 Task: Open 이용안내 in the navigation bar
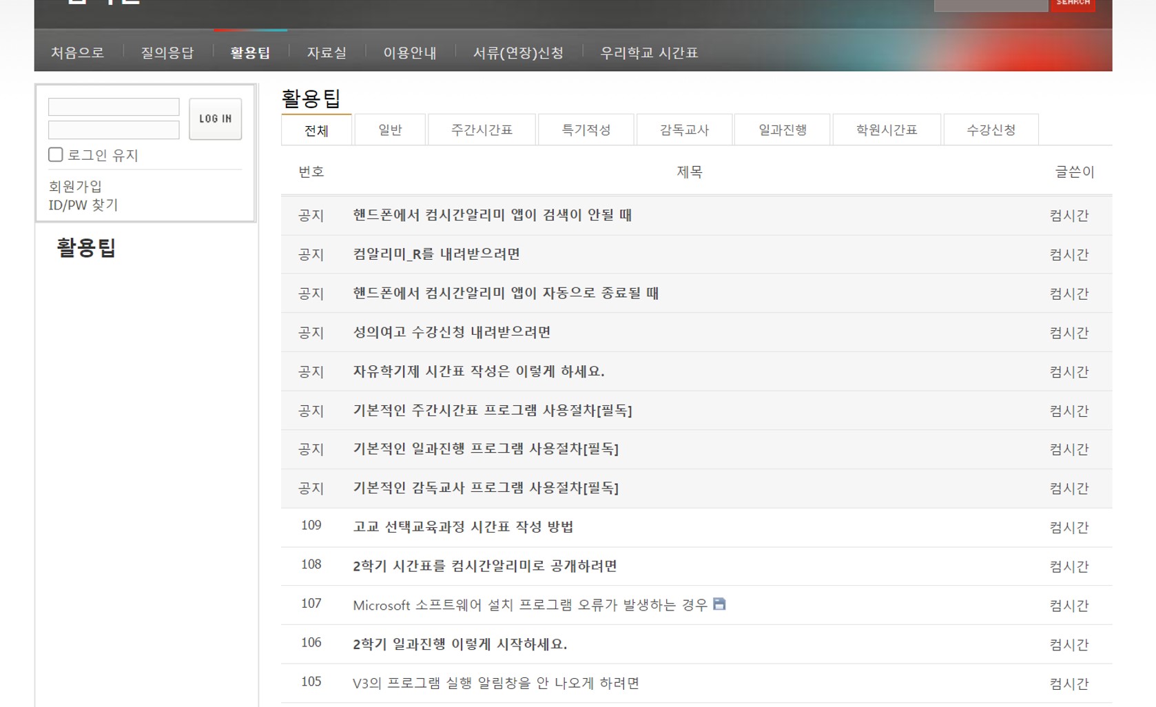(410, 53)
